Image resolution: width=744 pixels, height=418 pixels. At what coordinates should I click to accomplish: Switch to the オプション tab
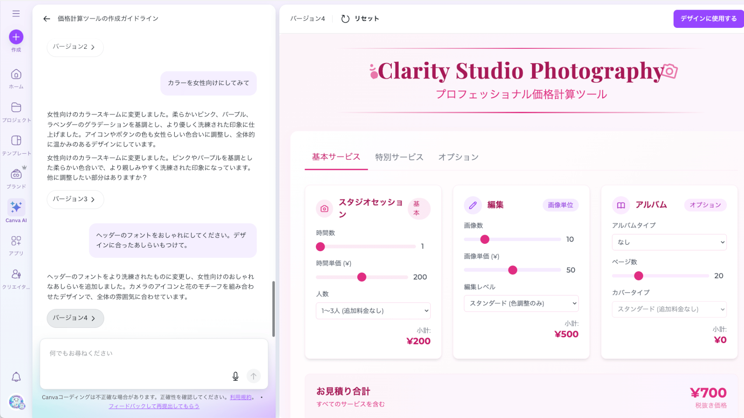[458, 157]
